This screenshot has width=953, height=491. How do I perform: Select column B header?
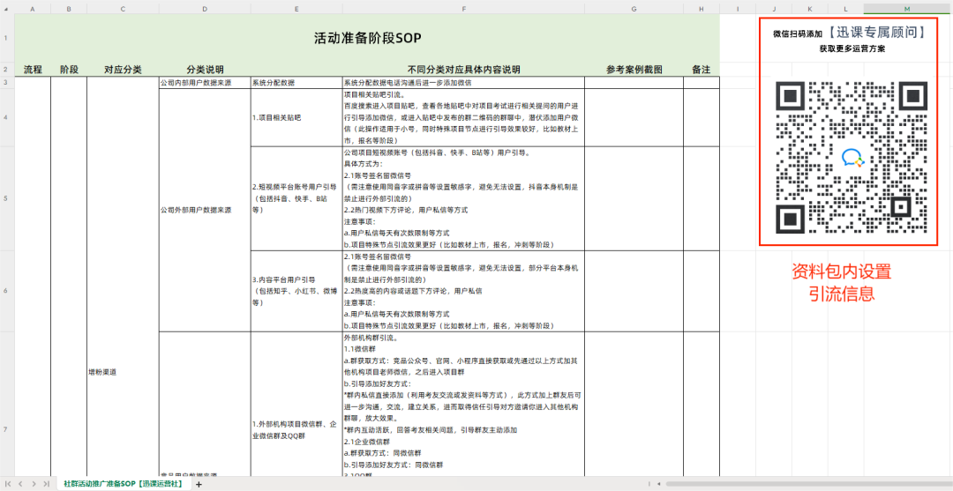tap(69, 9)
